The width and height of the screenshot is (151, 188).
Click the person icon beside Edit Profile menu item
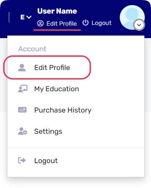22,67
